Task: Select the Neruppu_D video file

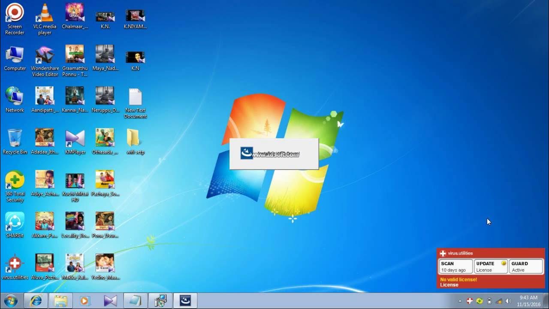Action: 105,100
